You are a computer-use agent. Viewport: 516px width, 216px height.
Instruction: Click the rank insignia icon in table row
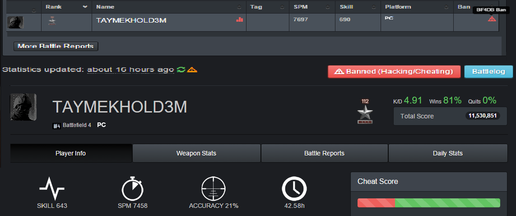52,21
